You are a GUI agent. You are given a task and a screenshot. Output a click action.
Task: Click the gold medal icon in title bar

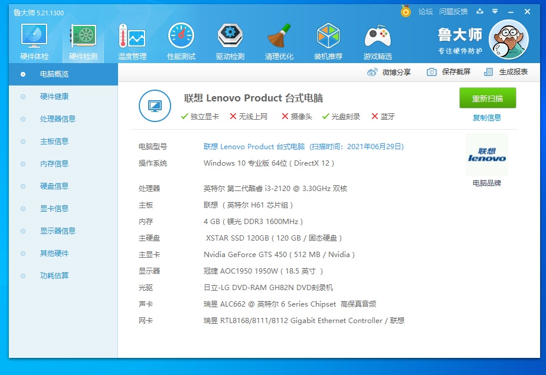click(406, 11)
